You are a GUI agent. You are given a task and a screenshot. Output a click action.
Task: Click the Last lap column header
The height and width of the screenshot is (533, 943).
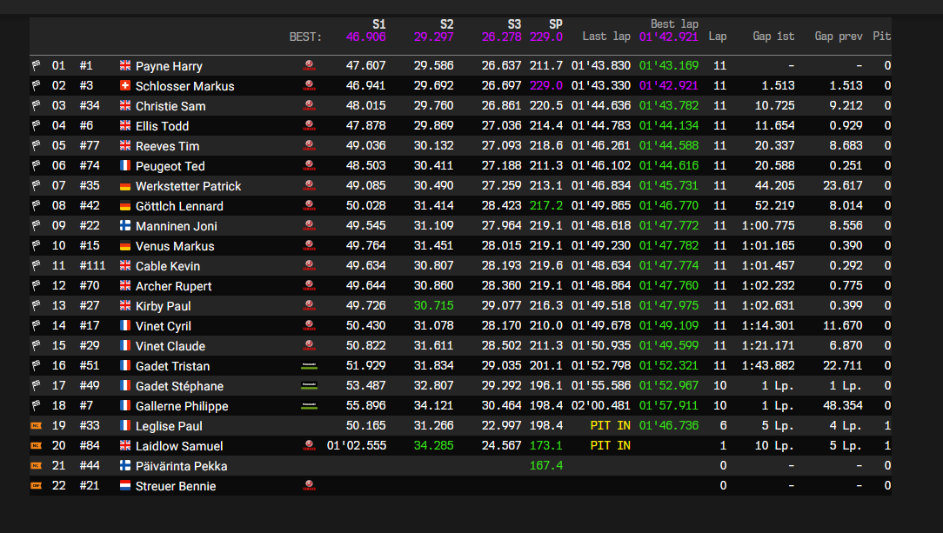tap(606, 37)
